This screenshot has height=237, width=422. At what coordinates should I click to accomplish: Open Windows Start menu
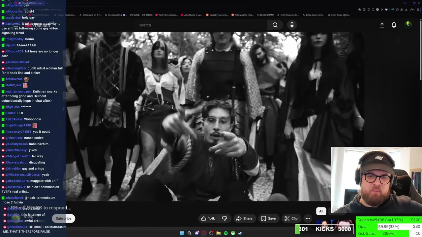pyautogui.click(x=182, y=233)
